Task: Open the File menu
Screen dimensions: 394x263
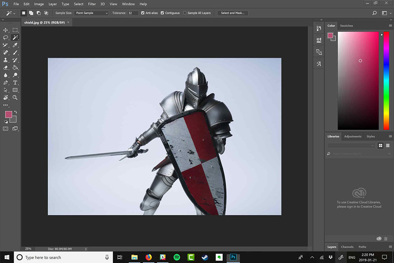Action: pyautogui.click(x=16, y=4)
